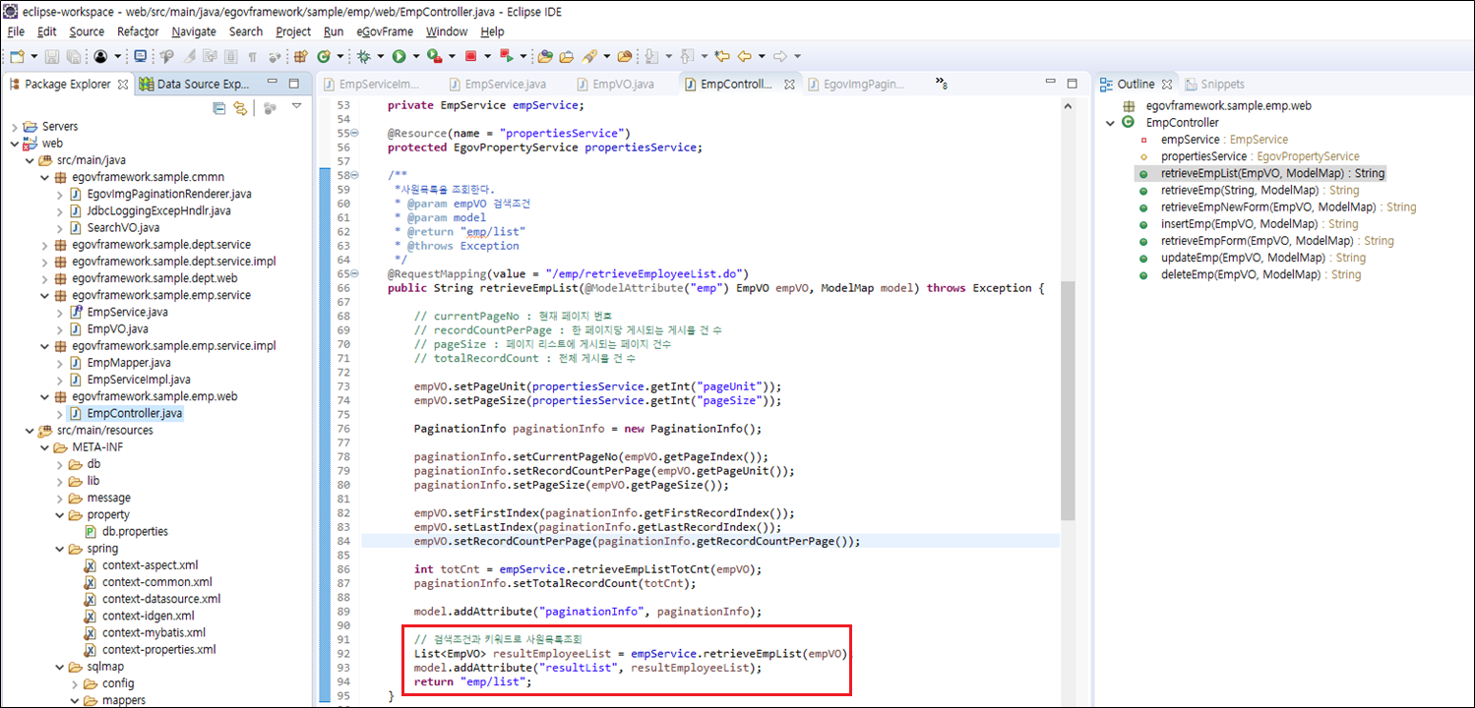Viewport: 1475px width, 708px height.
Task: Toggle Show Whitespace Characters pilcrow icon
Action: [252, 56]
